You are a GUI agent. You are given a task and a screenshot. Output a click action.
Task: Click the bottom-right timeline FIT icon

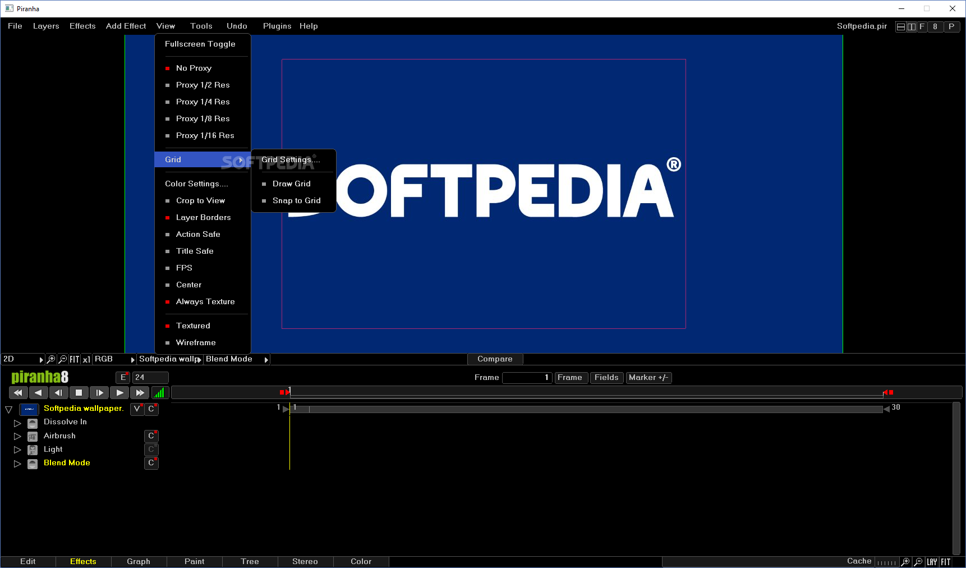click(x=946, y=562)
